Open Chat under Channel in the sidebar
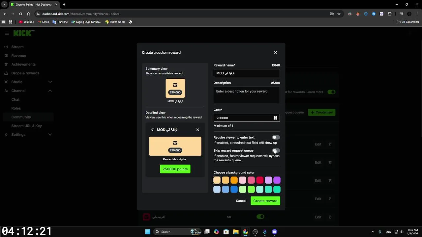 pyautogui.click(x=15, y=99)
